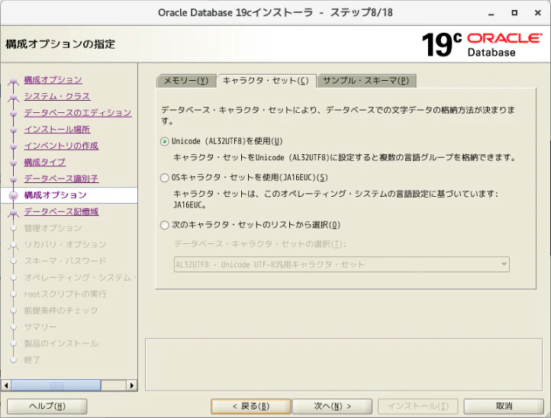Go back with 戻る(B) button
Image resolution: width=551 pixels, height=418 pixels.
pyautogui.click(x=251, y=407)
